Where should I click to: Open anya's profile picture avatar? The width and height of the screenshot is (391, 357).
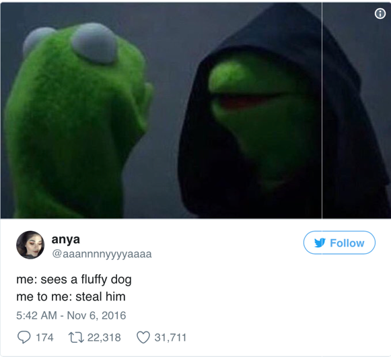[30, 245]
